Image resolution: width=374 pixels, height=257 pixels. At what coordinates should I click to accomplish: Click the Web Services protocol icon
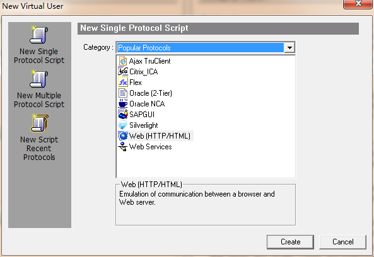coord(123,147)
